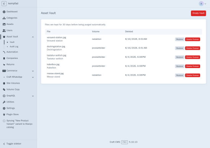Restore versand-station.jpg
The height and width of the screenshot is (148, 210).
tap(179, 39)
